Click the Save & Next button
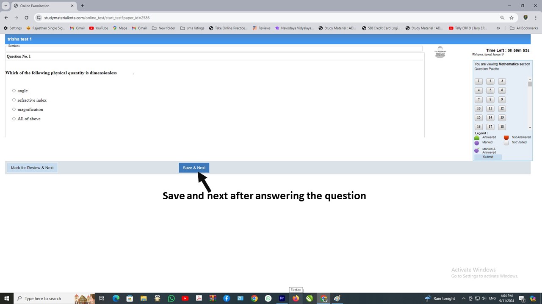 (x=194, y=168)
